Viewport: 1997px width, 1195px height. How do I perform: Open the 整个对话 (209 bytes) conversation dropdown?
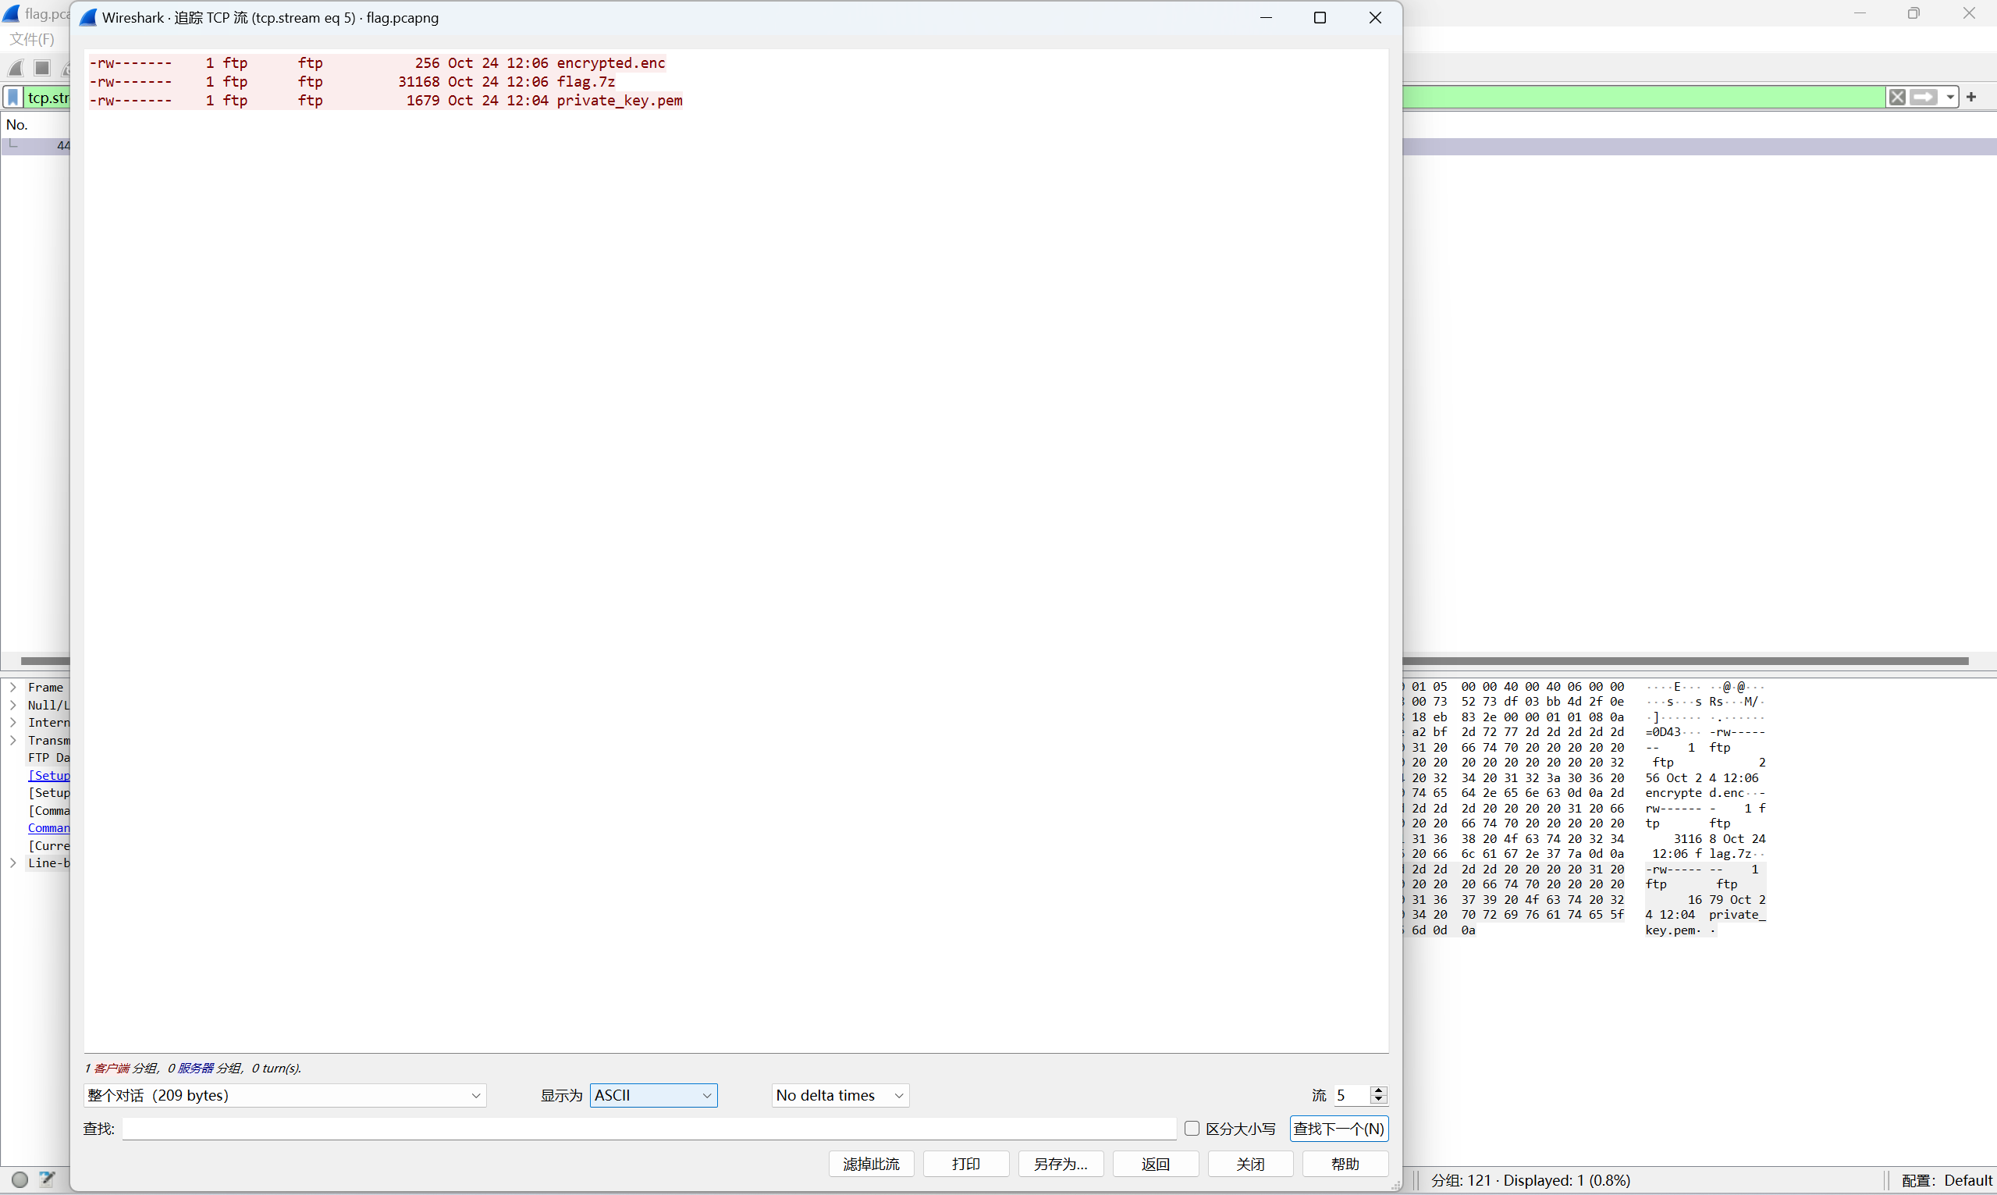285,1095
